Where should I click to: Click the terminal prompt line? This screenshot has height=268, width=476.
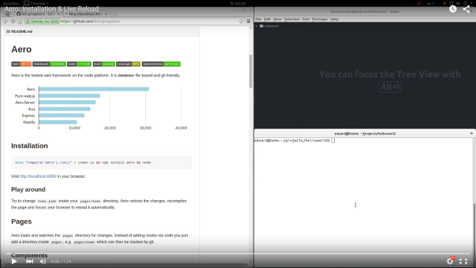coord(294,141)
